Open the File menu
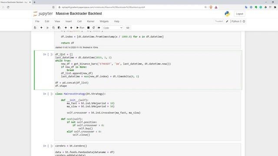Screen dimensions: 278x156 pos(37,21)
